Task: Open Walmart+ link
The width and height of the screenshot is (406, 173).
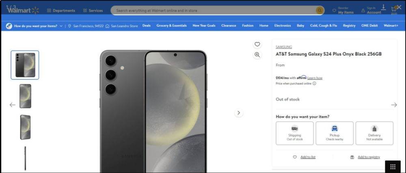Action: pos(391,26)
